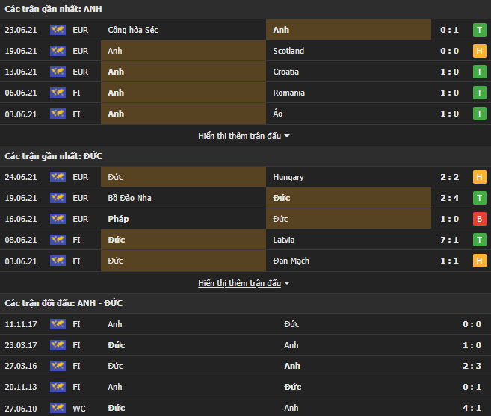The height and width of the screenshot is (416, 491).
Task: Open the Anh vs Croatia match row
Action: 245,72
